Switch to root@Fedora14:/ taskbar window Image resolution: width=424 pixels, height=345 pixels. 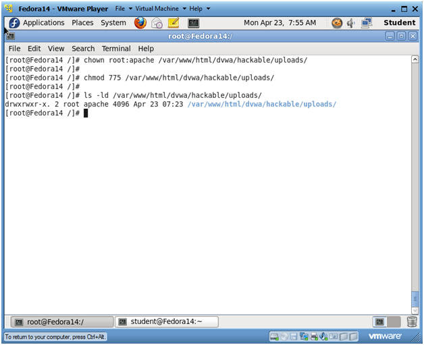click(x=62, y=322)
